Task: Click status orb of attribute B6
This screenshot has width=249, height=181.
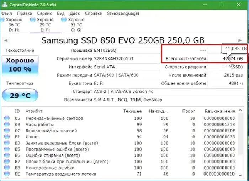Action: [7, 155]
